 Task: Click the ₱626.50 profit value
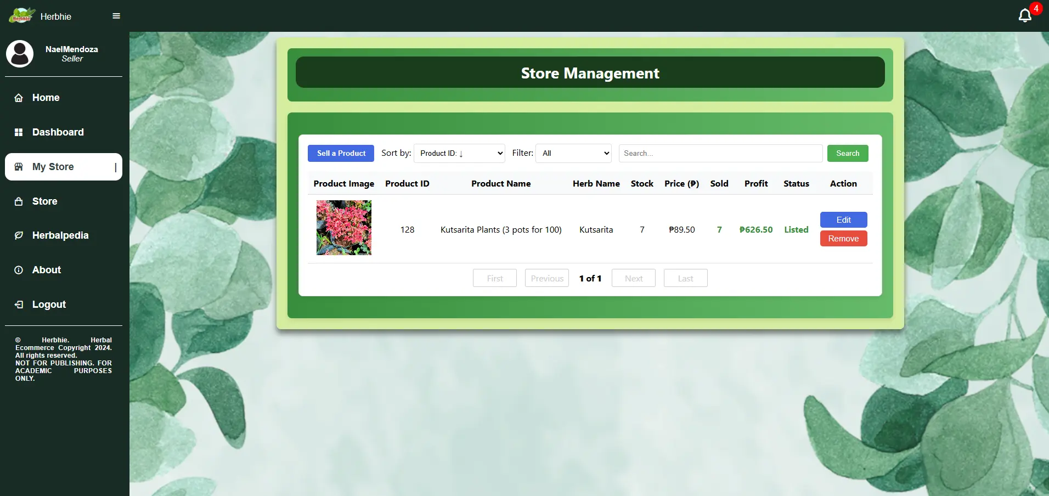[x=756, y=230]
